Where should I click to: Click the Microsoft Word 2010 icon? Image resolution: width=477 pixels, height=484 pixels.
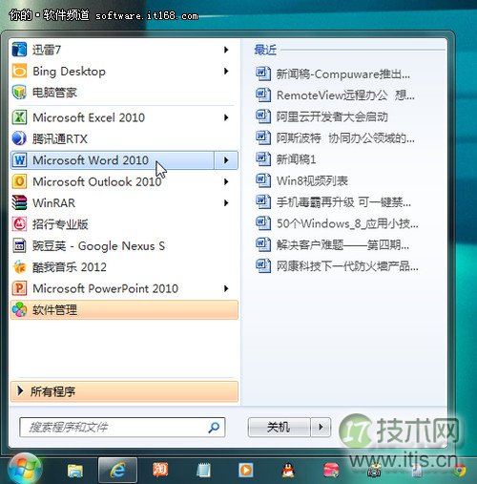[19, 160]
